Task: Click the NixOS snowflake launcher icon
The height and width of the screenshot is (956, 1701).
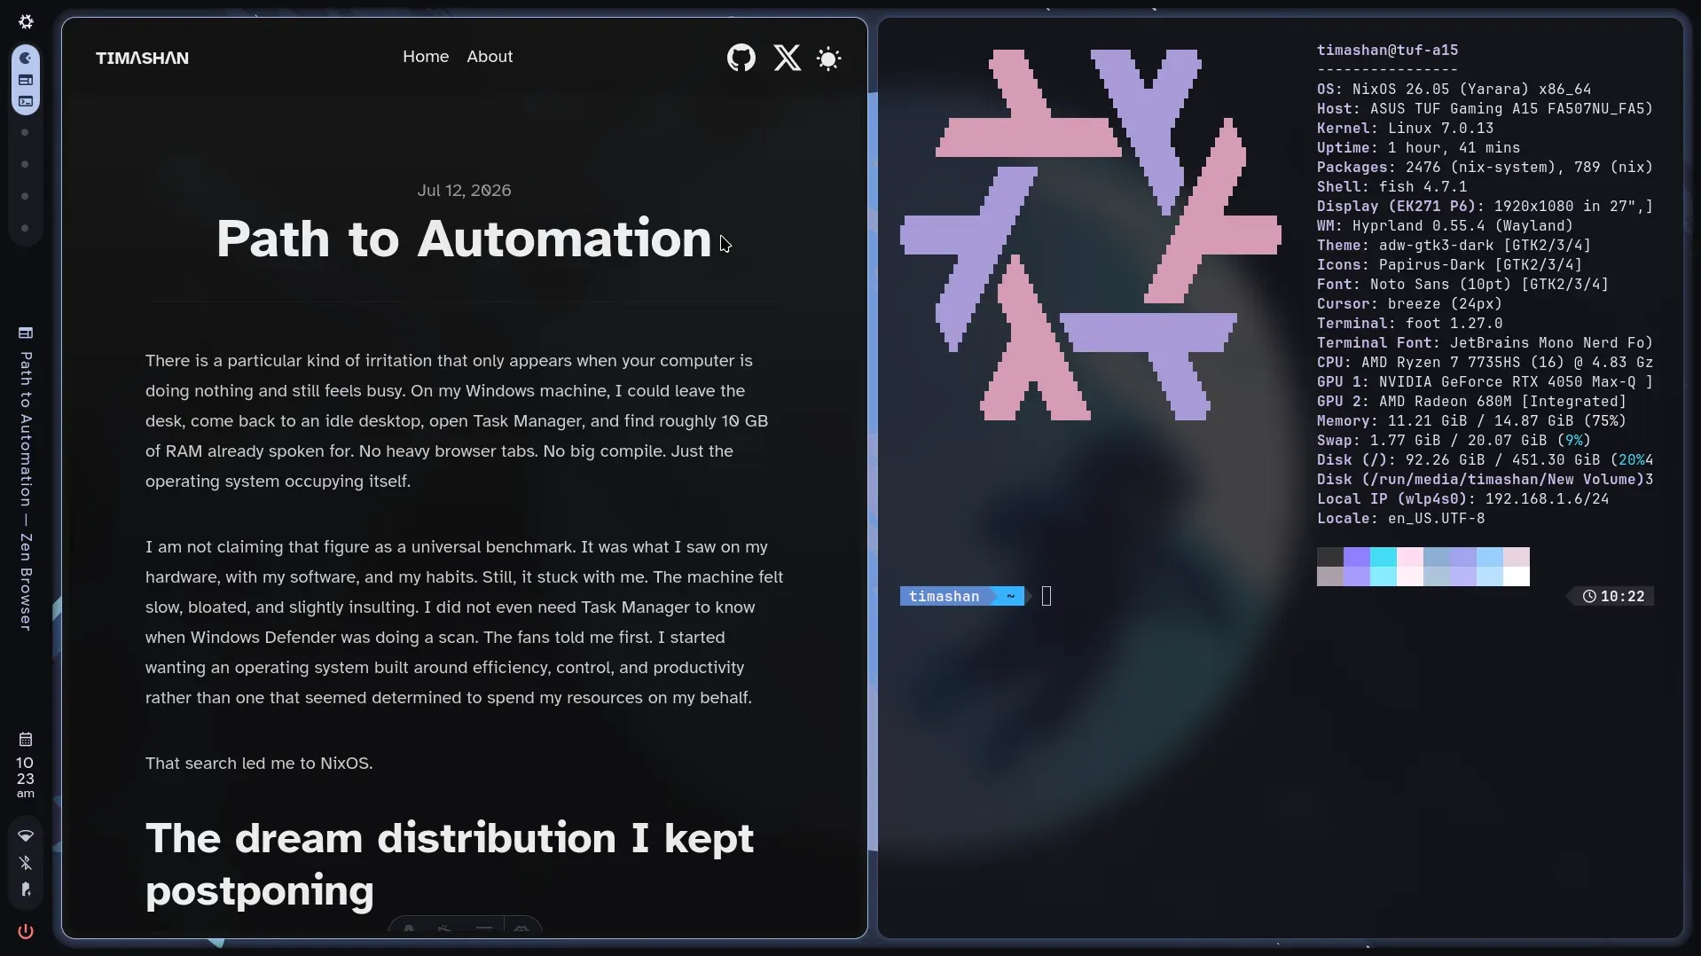Action: coord(26,21)
